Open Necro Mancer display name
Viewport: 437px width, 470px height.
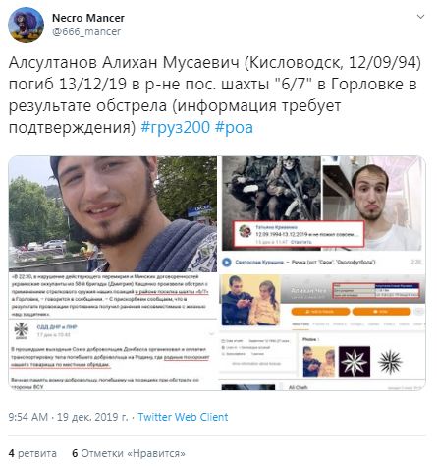click(88, 18)
